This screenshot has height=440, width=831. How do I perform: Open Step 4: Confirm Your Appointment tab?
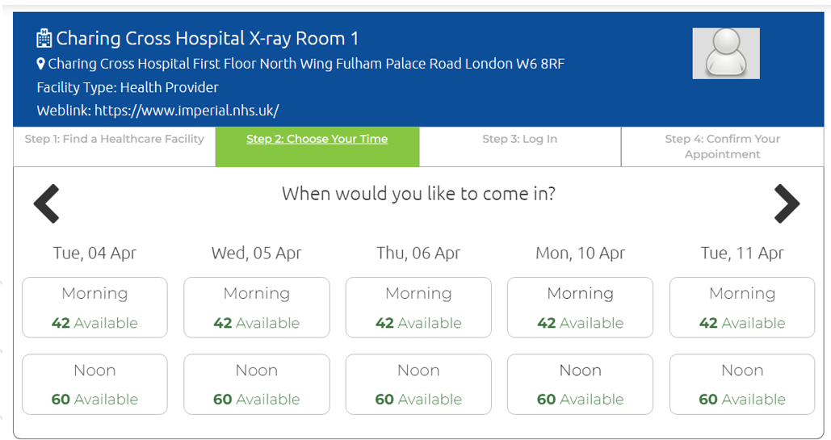722,147
